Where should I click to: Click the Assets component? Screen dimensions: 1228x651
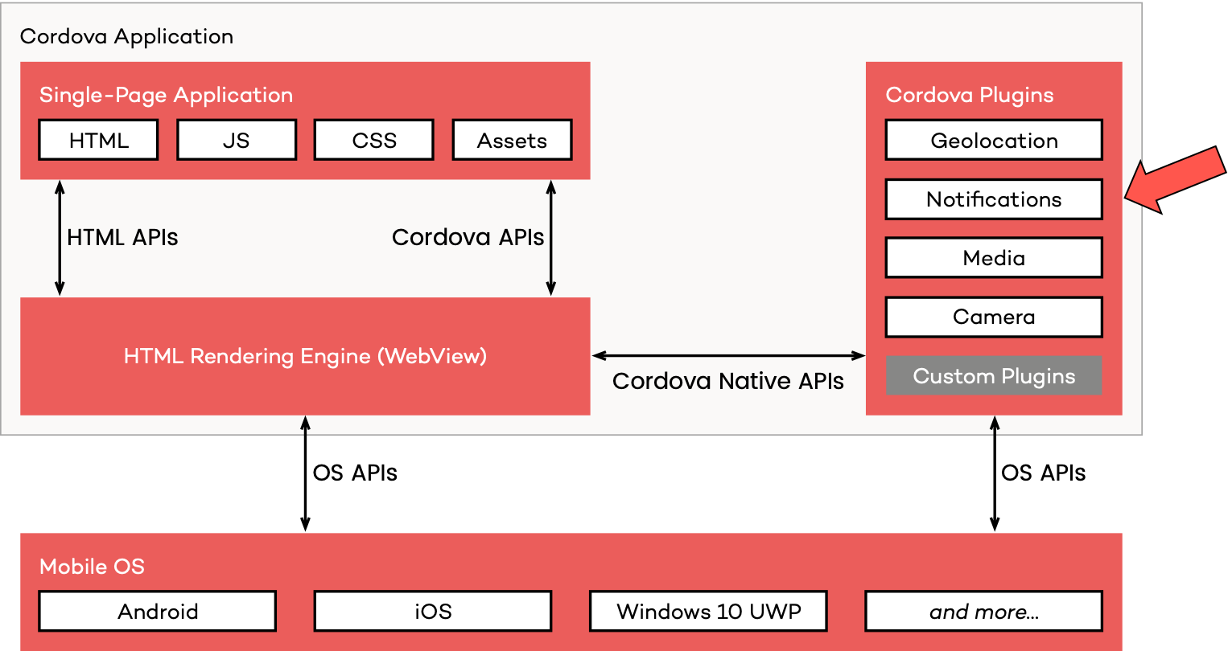click(512, 139)
